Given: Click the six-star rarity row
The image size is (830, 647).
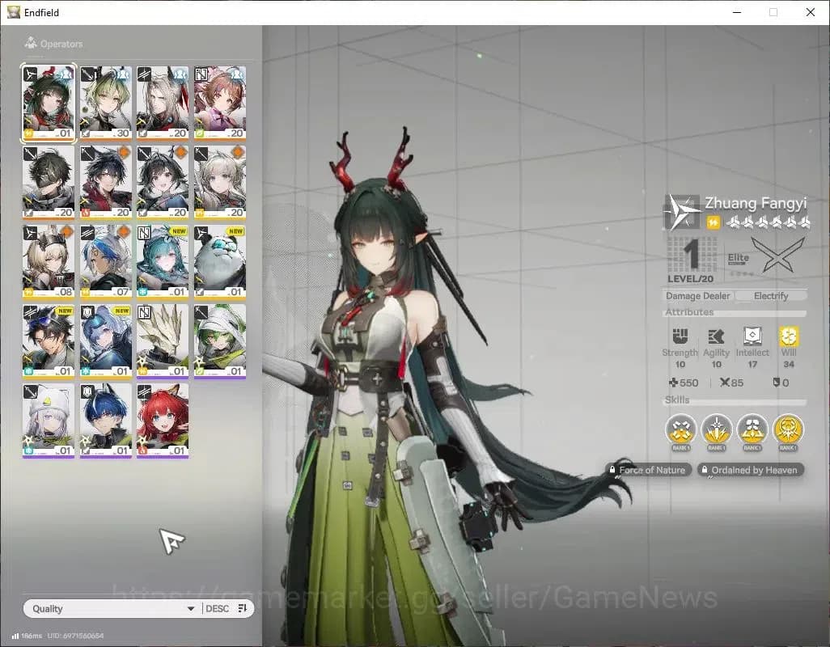Looking at the screenshot, I should click(x=766, y=222).
